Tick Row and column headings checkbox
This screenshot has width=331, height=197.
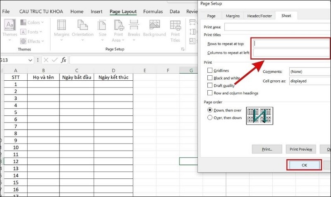click(210, 93)
